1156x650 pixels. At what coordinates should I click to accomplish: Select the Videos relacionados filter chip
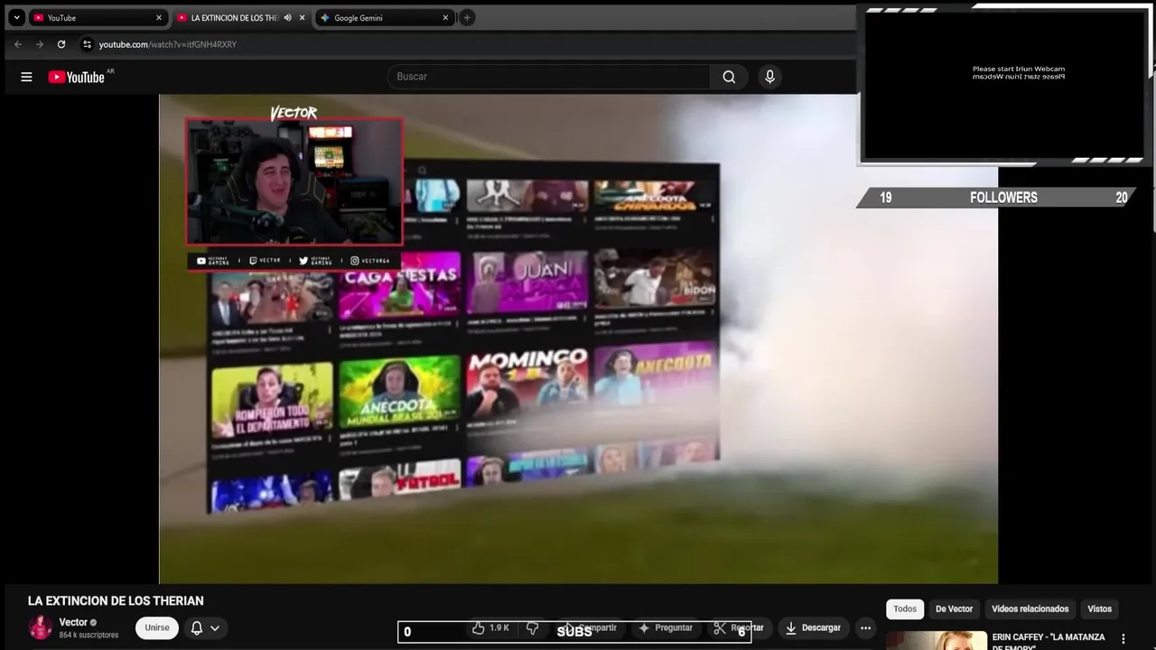1030,608
